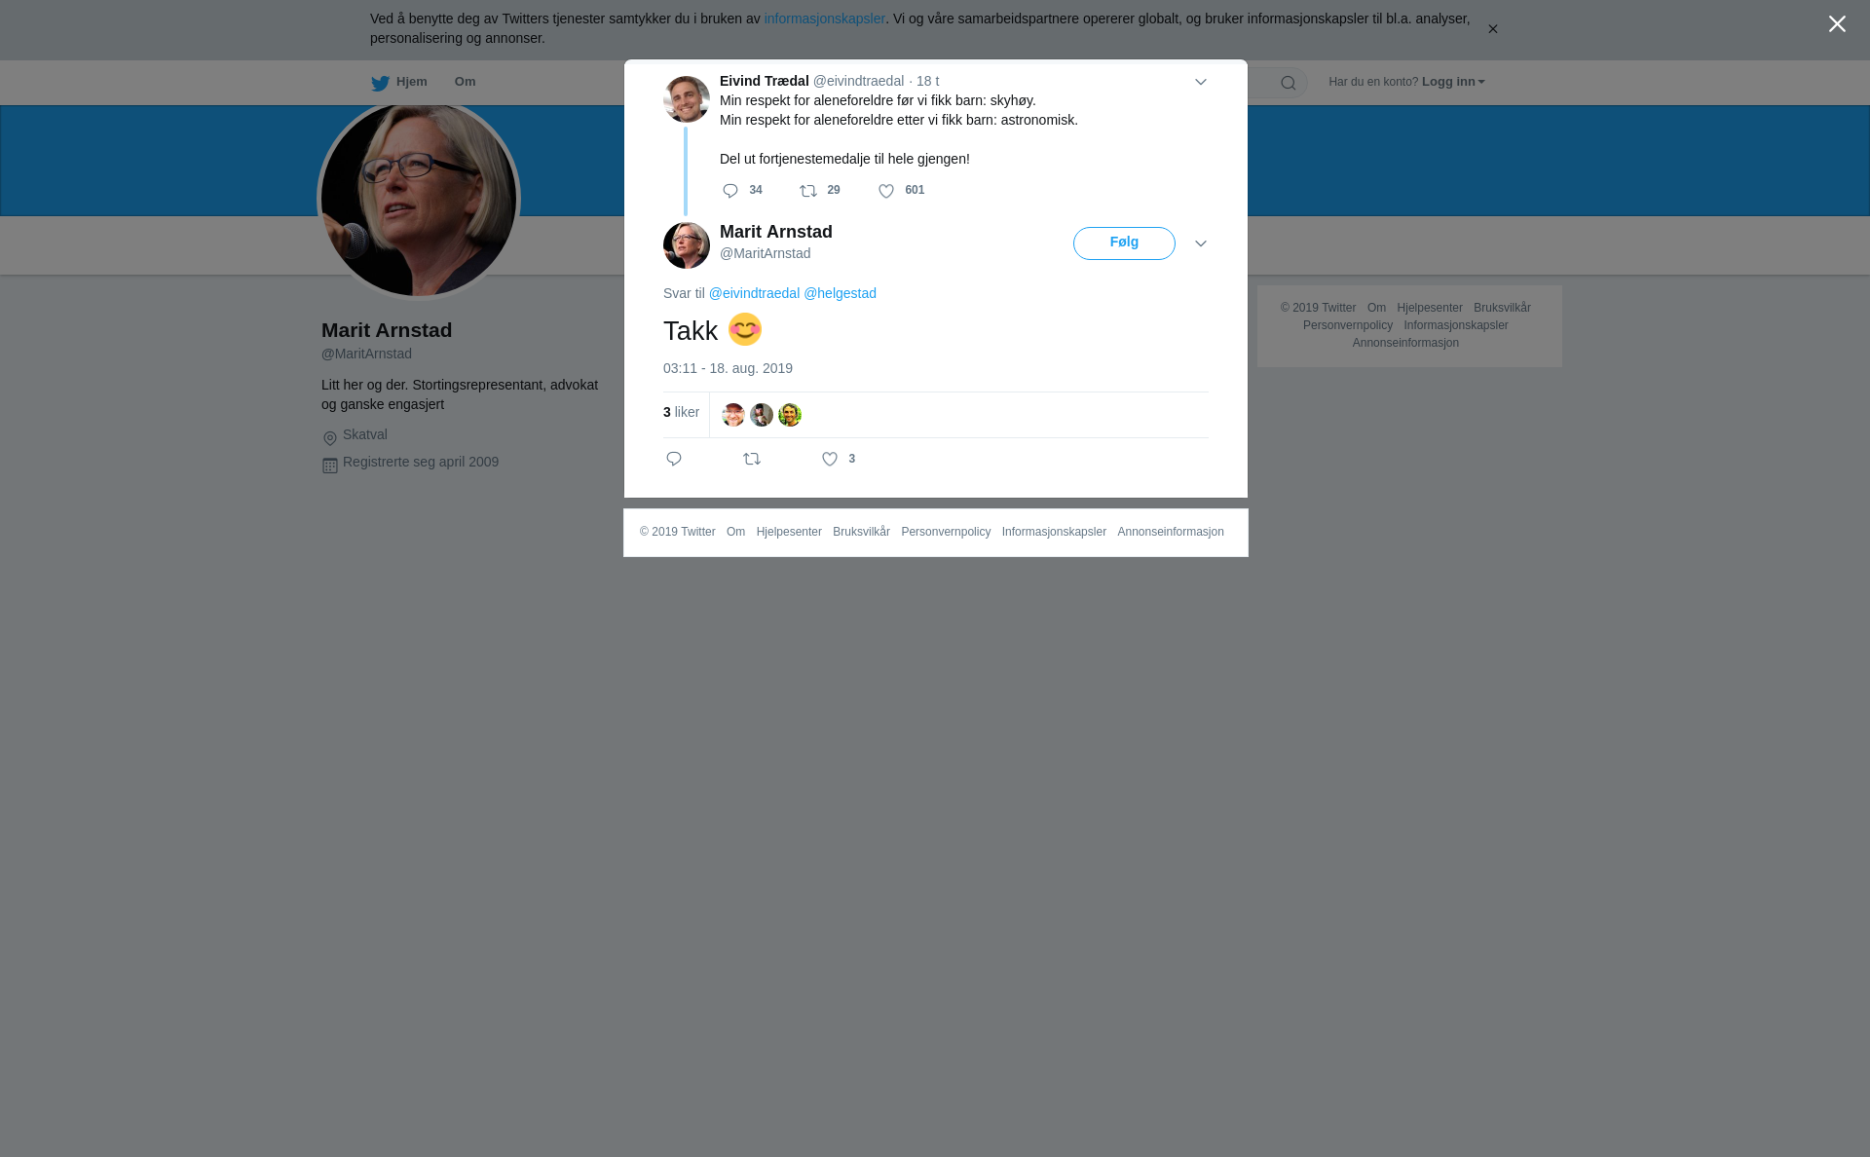Open the informasjonskapsler link in banner
Image resolution: width=1870 pixels, height=1157 pixels.
(824, 19)
